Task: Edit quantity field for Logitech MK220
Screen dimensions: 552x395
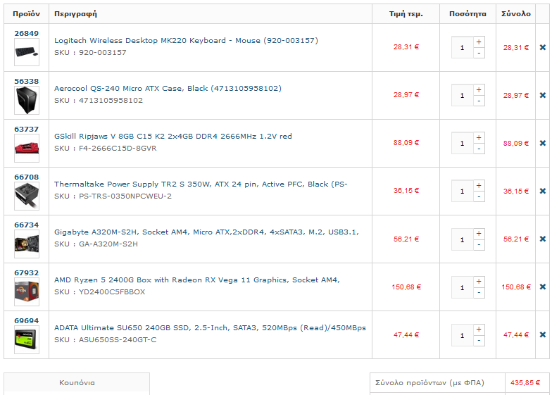Action: click(462, 48)
